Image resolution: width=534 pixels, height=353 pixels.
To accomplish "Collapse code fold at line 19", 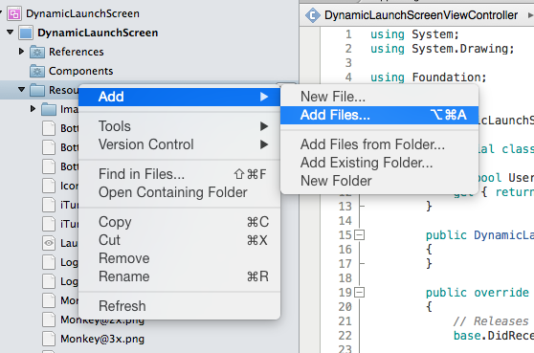I will coord(359,293).
